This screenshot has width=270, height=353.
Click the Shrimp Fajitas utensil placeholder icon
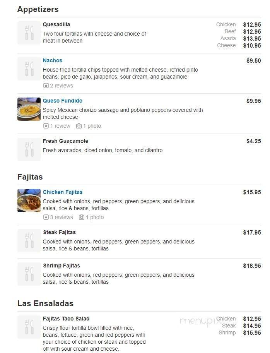point(29,274)
